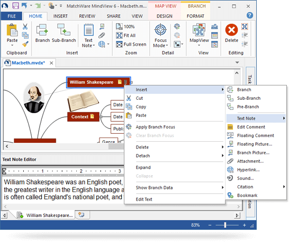Select the Context branch on map
This screenshot has height=242, width=289.
tap(83, 117)
